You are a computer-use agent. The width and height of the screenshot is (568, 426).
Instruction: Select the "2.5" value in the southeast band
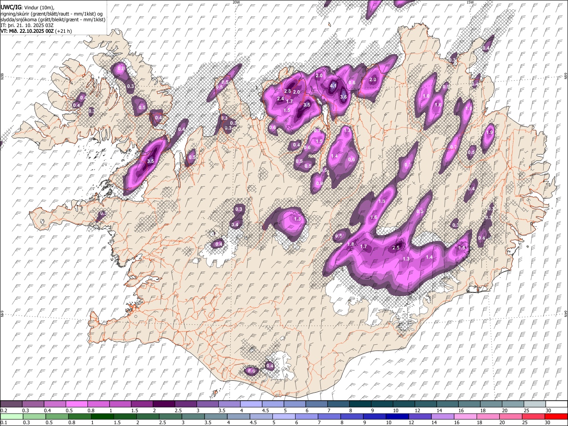pos(396,248)
